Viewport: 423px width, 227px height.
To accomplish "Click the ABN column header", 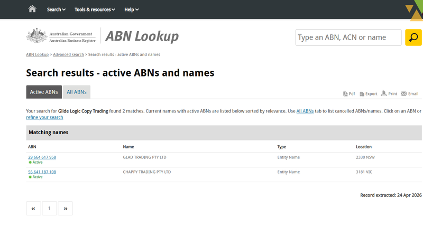I will (32, 147).
